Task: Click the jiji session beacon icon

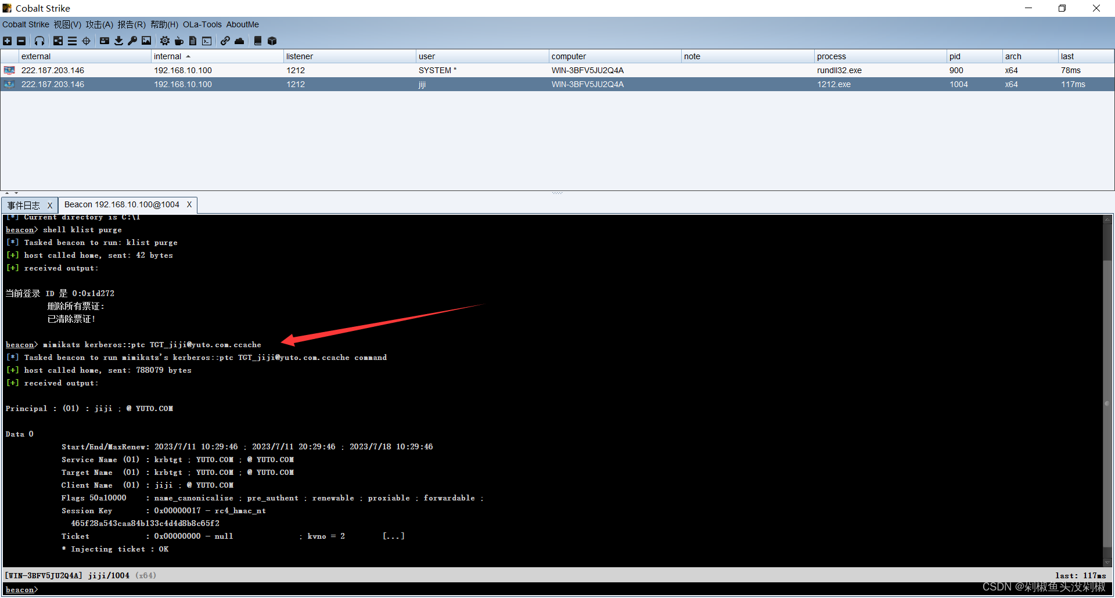Action: click(9, 84)
